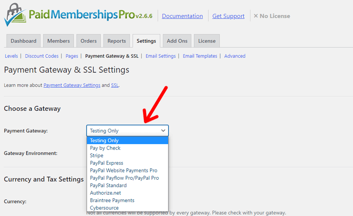Switch to the Dashboard tab
The width and height of the screenshot is (353, 216).
point(23,41)
